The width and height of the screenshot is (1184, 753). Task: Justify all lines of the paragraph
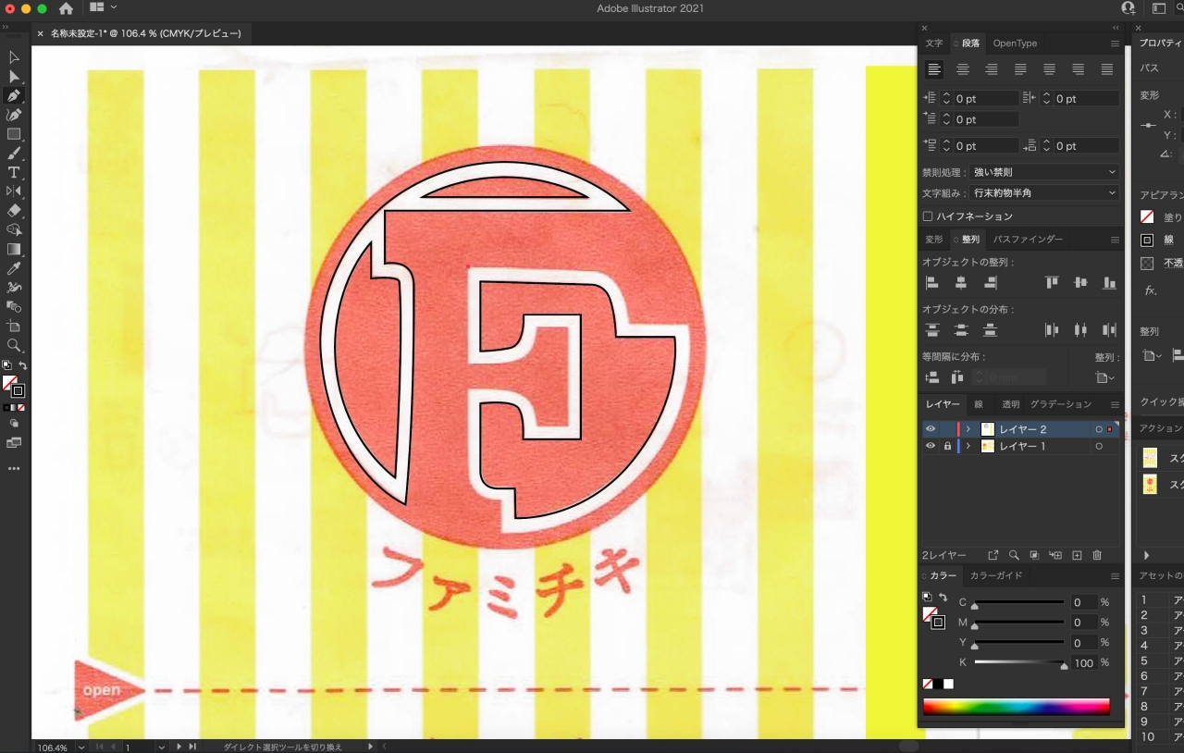click(x=1107, y=69)
